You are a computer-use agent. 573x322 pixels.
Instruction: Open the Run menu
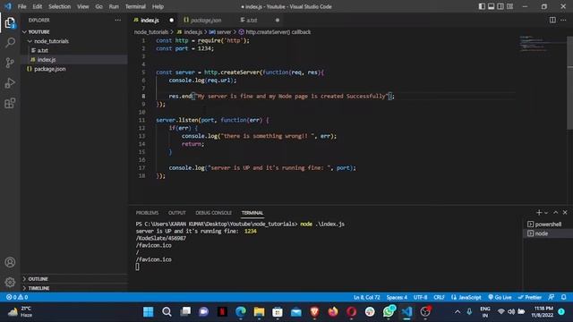point(114,6)
